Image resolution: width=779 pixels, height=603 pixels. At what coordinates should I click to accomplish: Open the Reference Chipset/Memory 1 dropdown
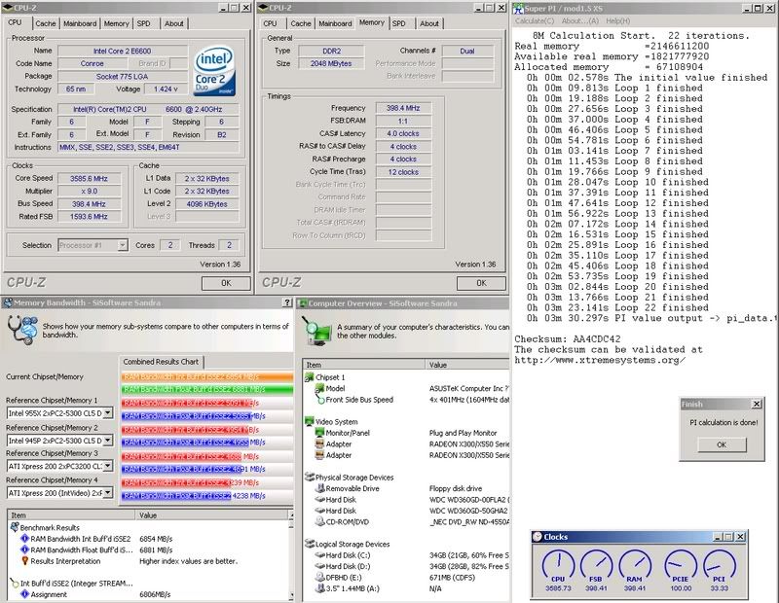(x=107, y=413)
